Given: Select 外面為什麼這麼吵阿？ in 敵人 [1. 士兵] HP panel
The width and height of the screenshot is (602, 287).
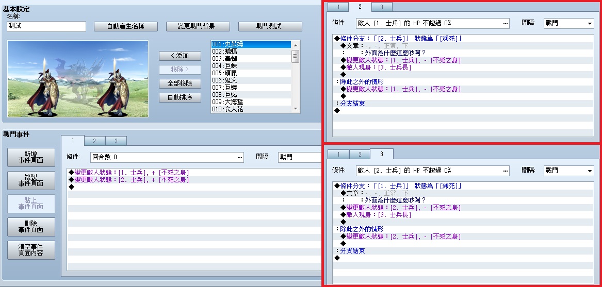Looking at the screenshot, I should click(395, 53).
